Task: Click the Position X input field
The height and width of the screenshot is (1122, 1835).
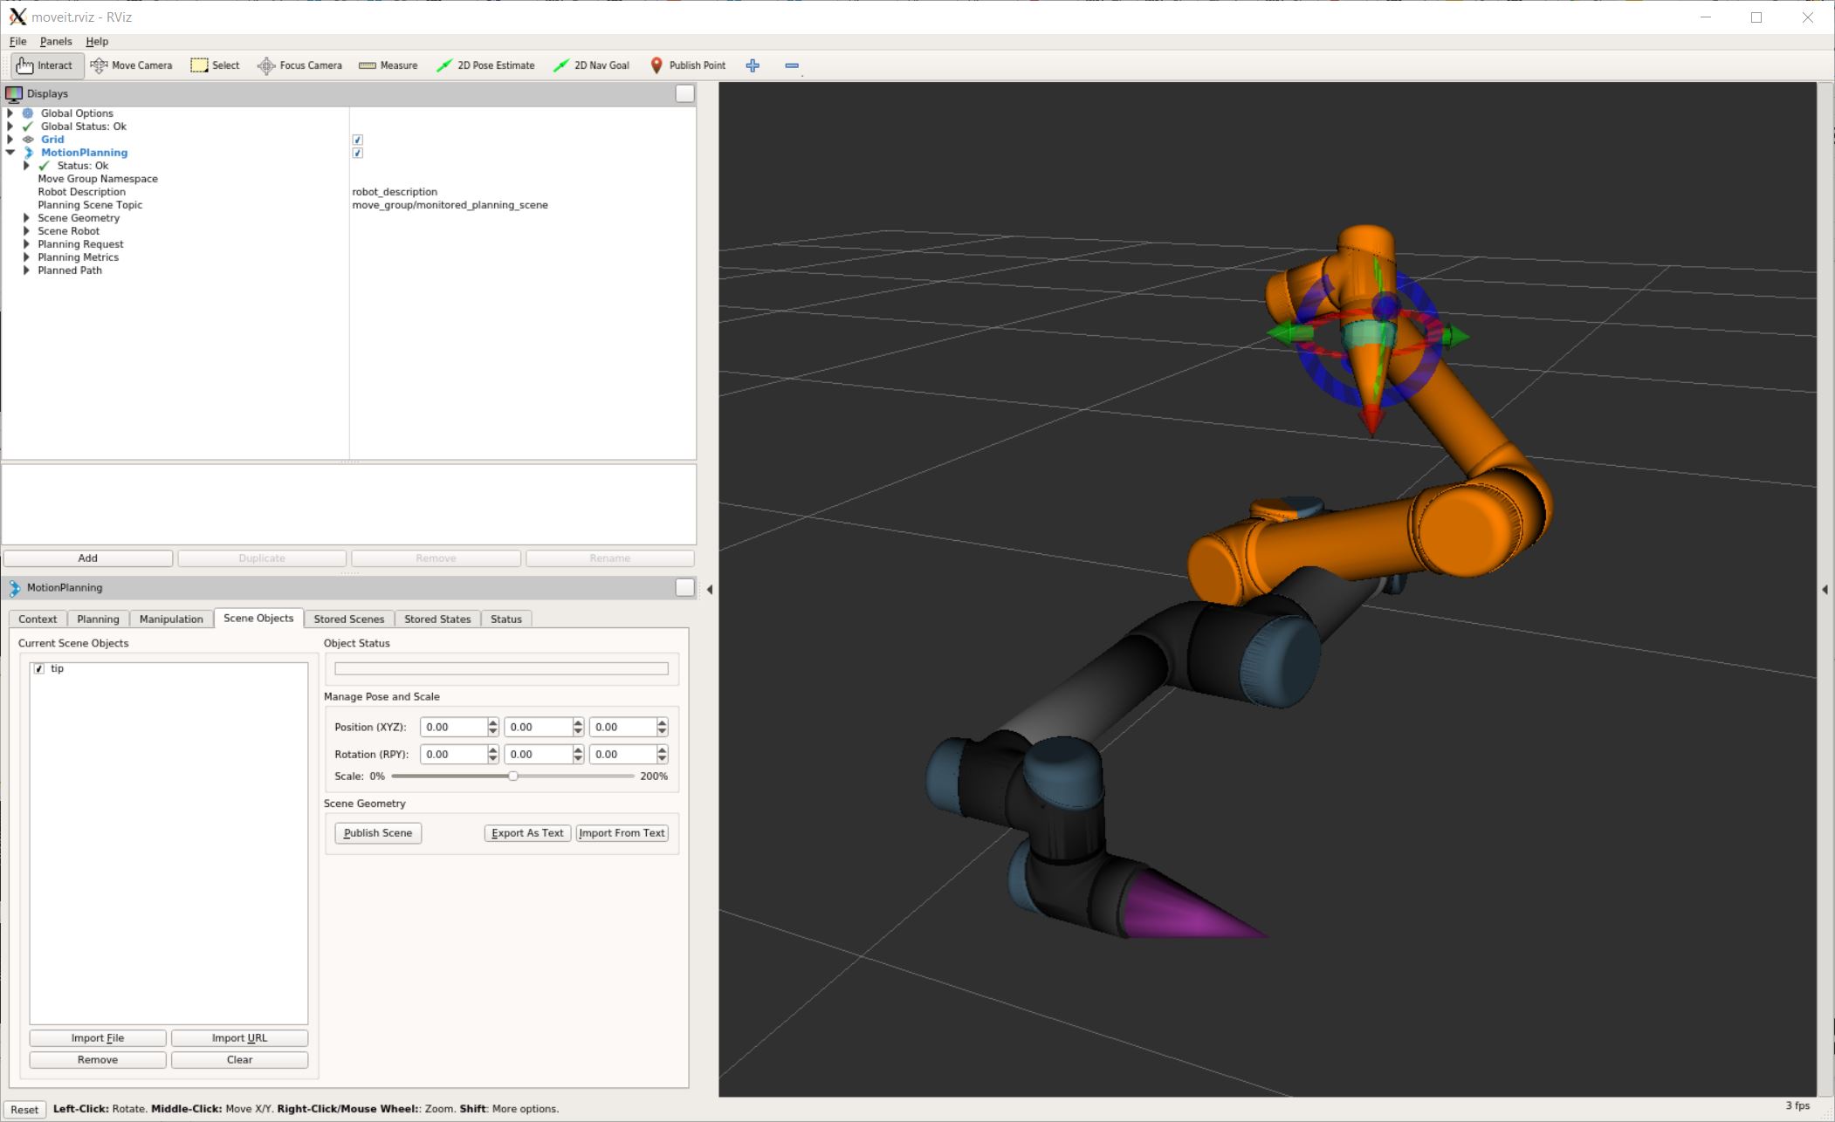Action: pos(453,727)
